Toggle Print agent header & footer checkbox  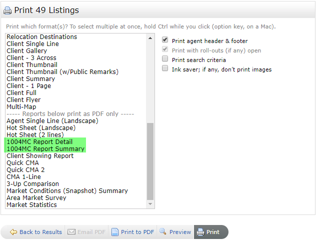(x=165, y=40)
